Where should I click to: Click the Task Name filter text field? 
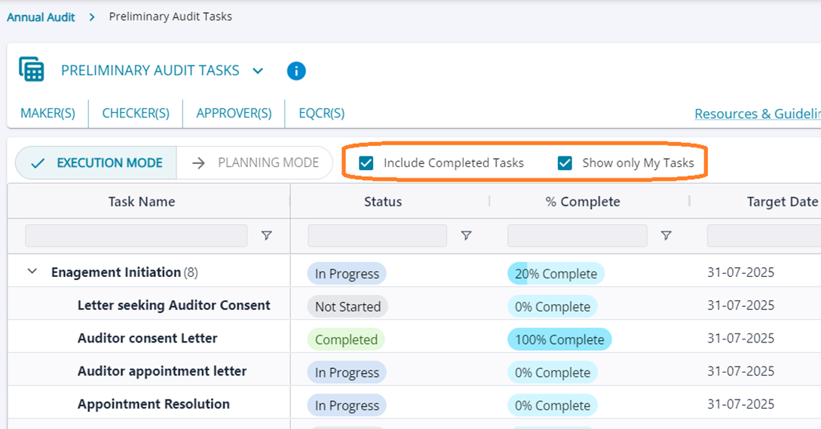[x=136, y=236]
